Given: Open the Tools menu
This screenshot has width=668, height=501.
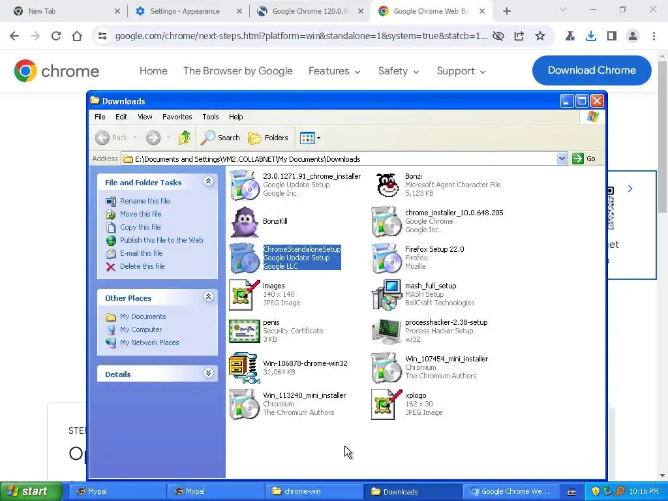Looking at the screenshot, I should tap(211, 117).
